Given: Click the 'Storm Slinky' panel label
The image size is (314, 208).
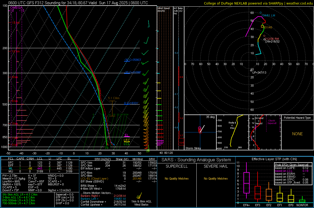Looking at the screenshot, I should pos(193,148).
